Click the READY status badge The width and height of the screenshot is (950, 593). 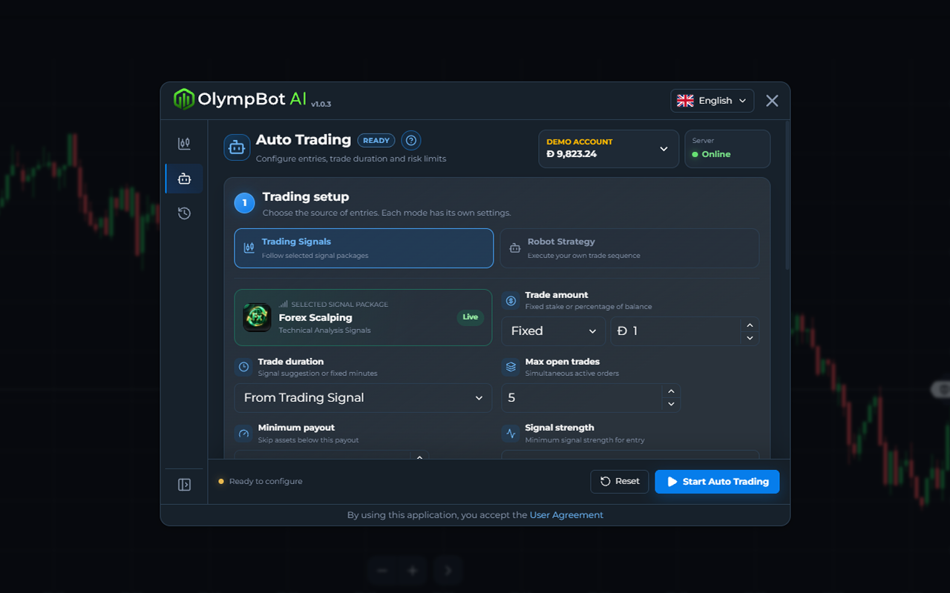click(x=376, y=141)
